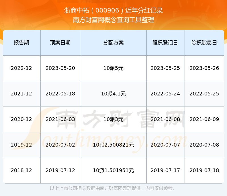Click the 除权除息日 column header
Screen dimensions: 227x196
204,43
